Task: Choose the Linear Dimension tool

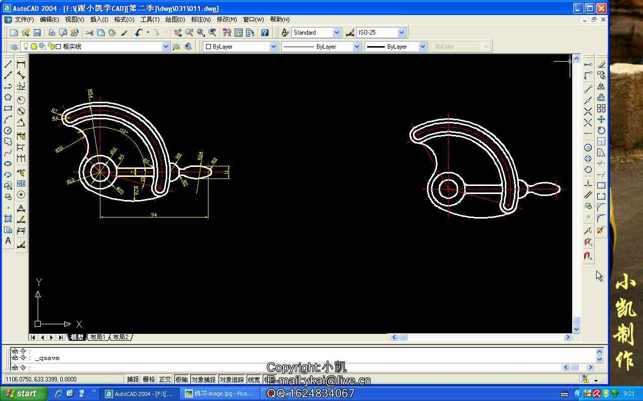Action: pyautogui.click(x=21, y=64)
